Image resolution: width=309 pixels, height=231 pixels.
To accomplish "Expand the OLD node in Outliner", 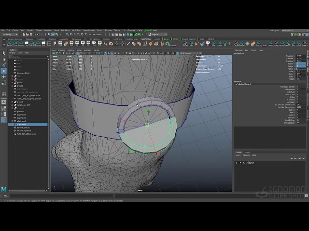I will tap(13, 76).
